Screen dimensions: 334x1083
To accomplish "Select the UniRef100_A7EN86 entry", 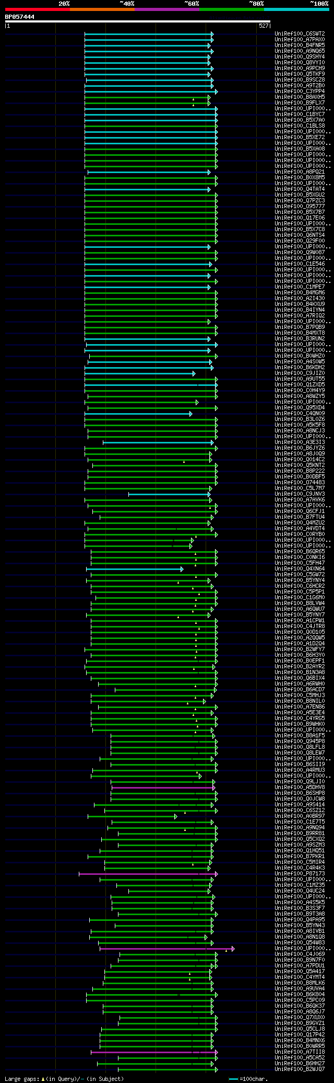I will point(300,707).
